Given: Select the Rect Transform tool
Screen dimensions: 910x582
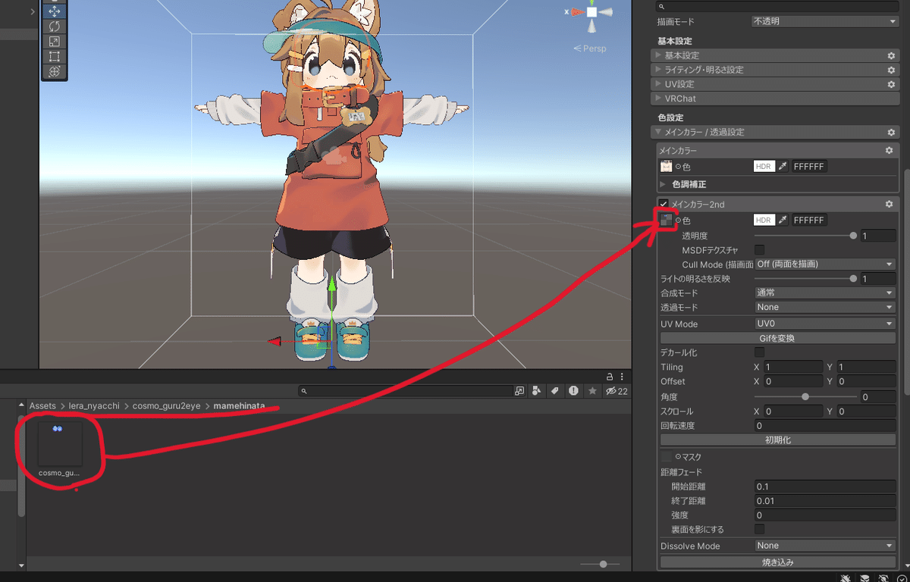Looking at the screenshot, I should click(54, 56).
